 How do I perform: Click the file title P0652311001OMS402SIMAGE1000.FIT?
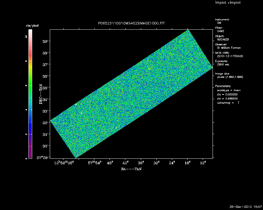pos(131,23)
